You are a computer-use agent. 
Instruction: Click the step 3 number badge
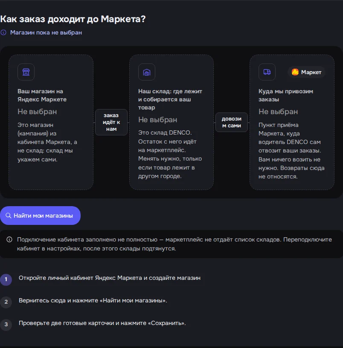[6, 325]
